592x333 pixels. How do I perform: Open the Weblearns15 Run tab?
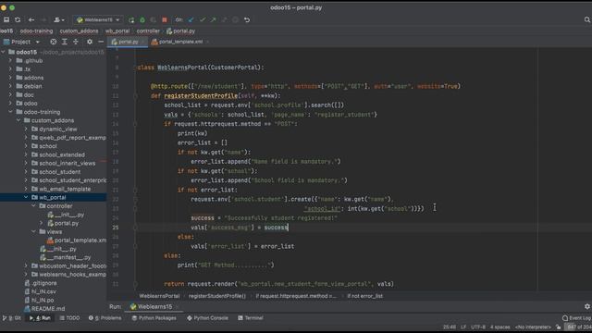pyautogui.click(x=154, y=306)
